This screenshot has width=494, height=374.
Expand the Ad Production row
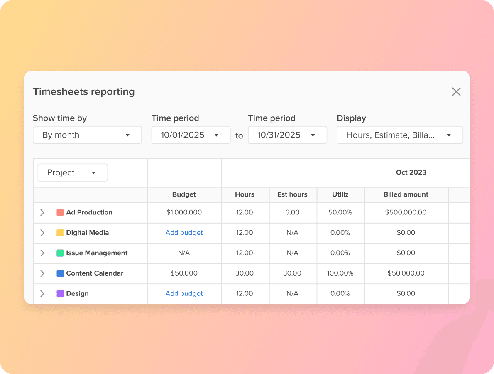coord(42,212)
